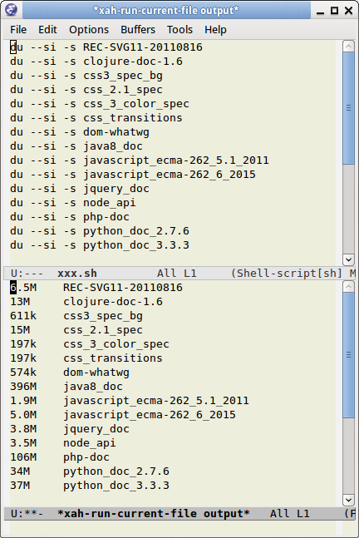Image resolution: width=359 pixels, height=538 pixels.
Task: Click the line 'du --si -s css_3_color_spec'
Action: tap(100, 104)
